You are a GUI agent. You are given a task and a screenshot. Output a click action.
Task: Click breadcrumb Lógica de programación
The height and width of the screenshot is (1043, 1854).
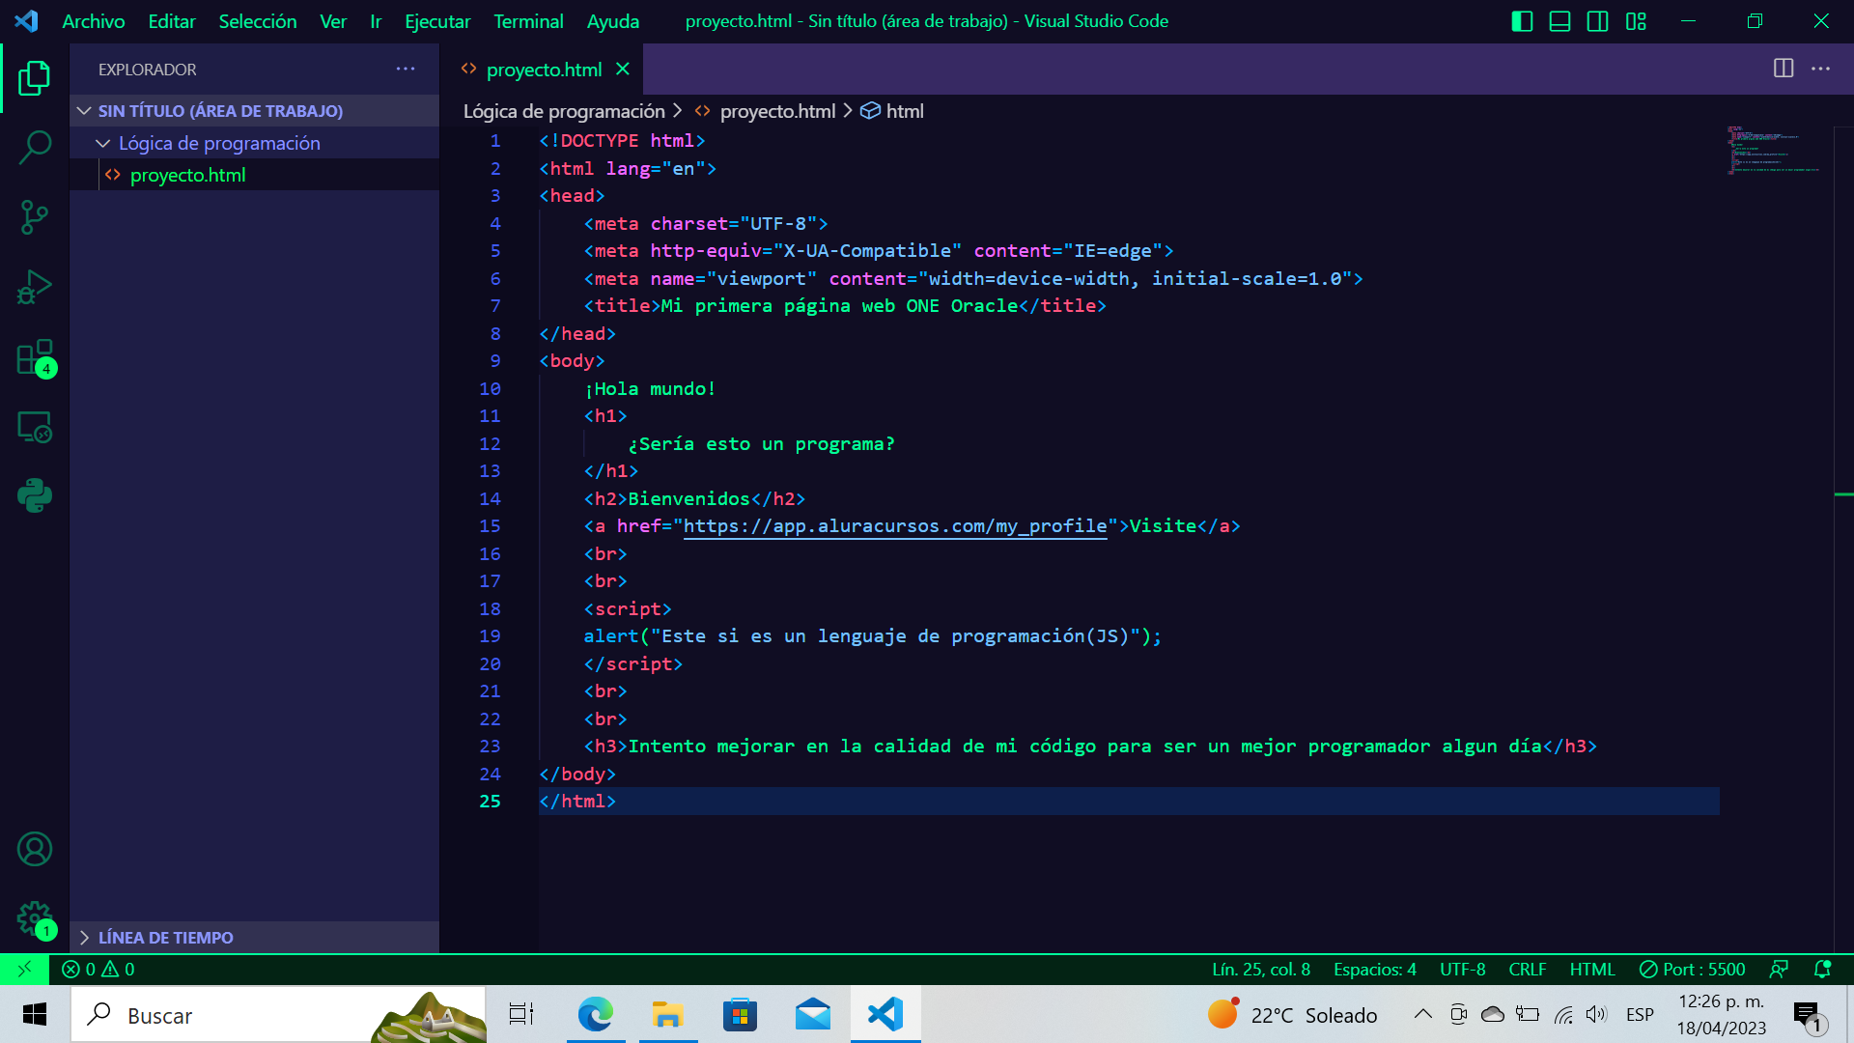(x=564, y=111)
